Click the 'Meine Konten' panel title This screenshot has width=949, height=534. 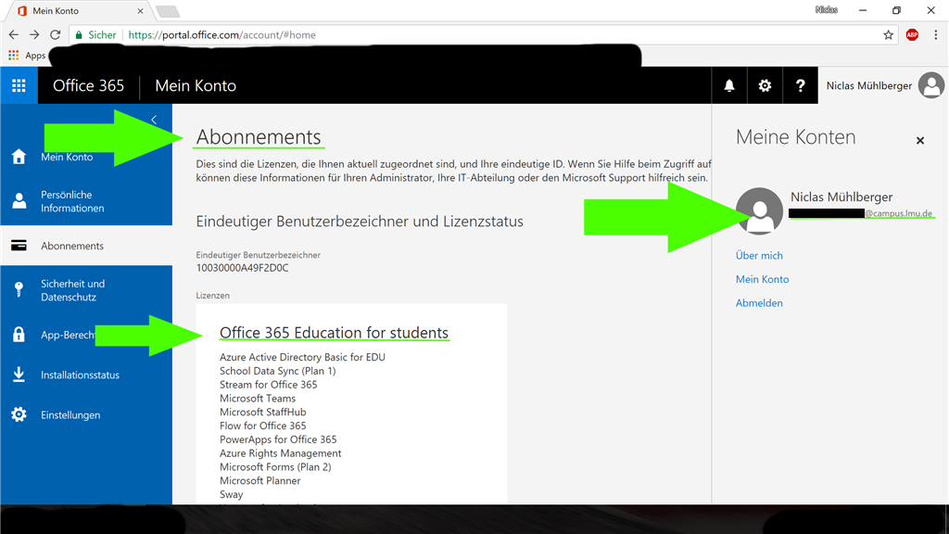796,137
